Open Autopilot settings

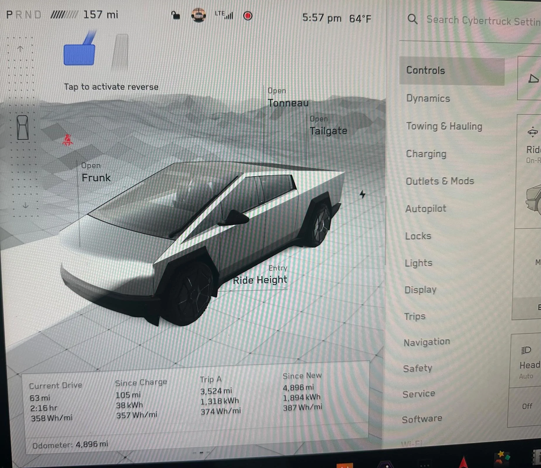425,209
